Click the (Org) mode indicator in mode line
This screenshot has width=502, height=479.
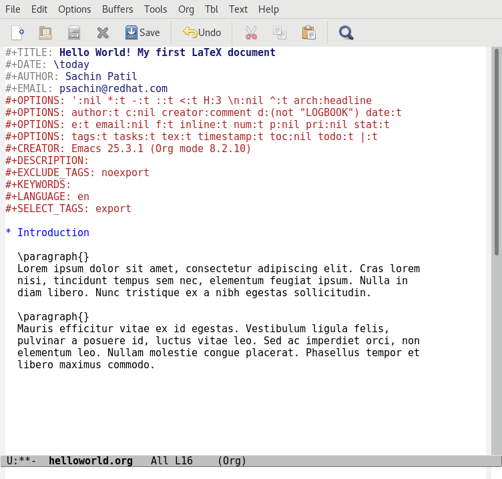(x=232, y=461)
